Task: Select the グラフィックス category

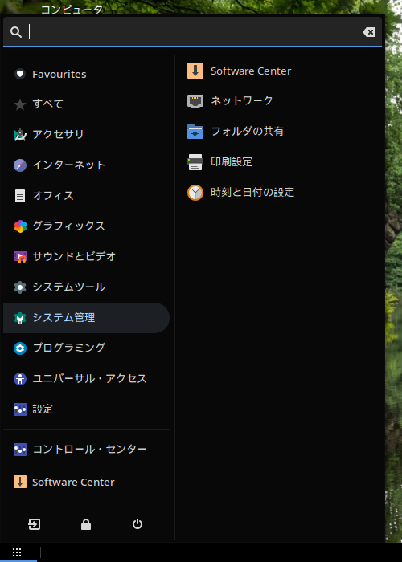Action: (x=86, y=226)
